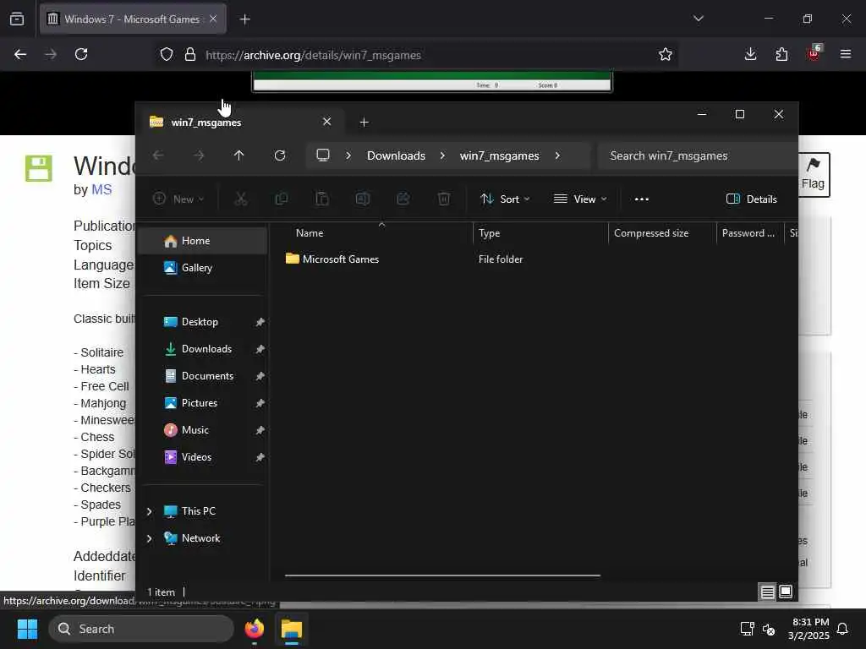Viewport: 866px width, 649px height.
Task: Click Firefox's back arrow button
Action: pyautogui.click(x=20, y=54)
